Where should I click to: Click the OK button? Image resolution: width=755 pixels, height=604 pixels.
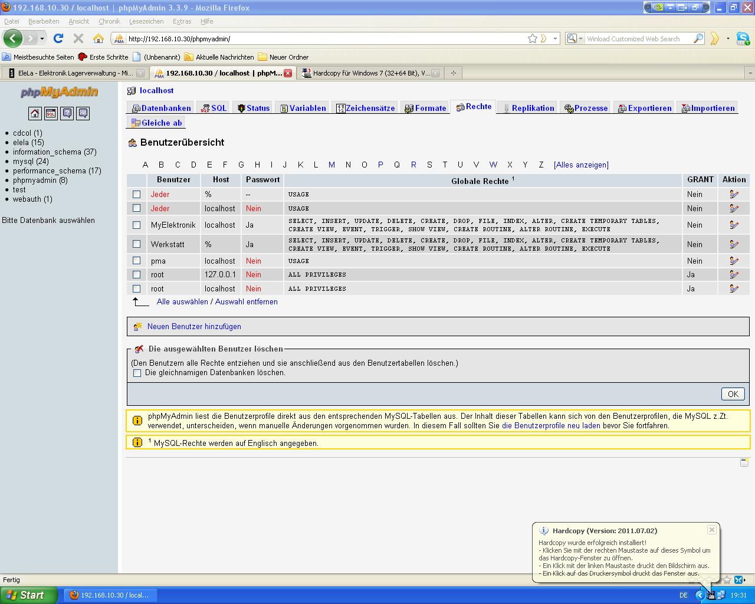pos(733,394)
